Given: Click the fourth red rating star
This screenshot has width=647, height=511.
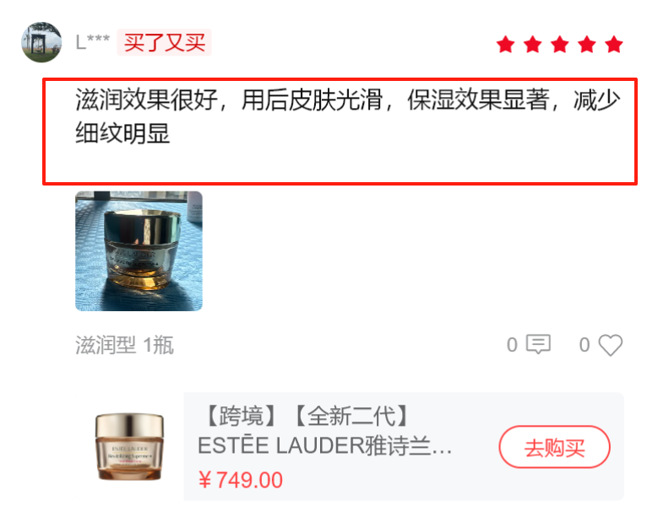Looking at the screenshot, I should tap(587, 44).
